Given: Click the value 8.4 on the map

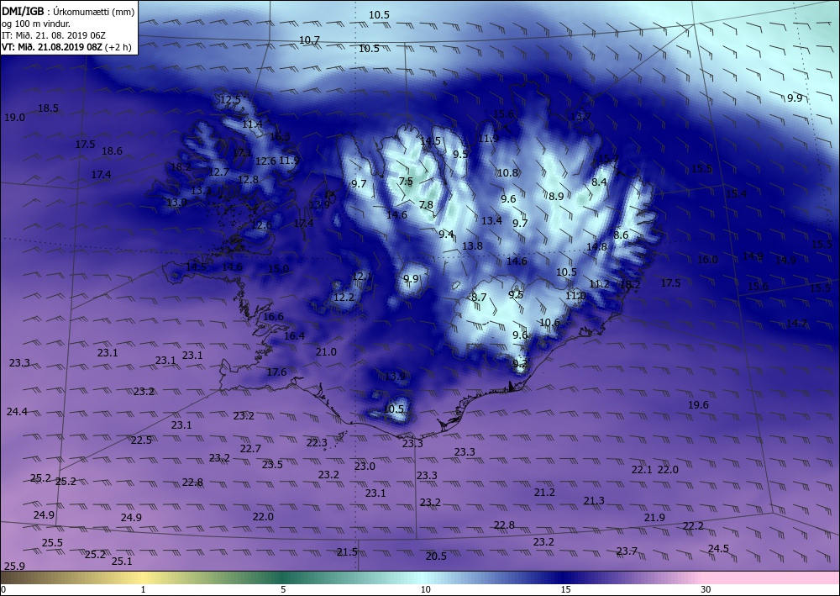Looking at the screenshot, I should (x=599, y=182).
